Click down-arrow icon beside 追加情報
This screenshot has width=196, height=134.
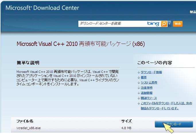point(139,93)
